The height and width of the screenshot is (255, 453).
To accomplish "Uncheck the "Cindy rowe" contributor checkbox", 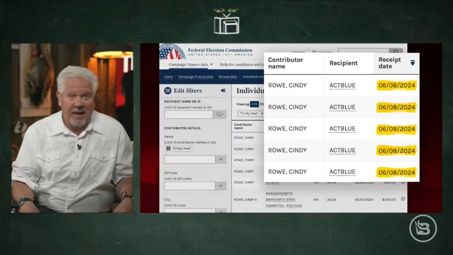I will point(168,148).
